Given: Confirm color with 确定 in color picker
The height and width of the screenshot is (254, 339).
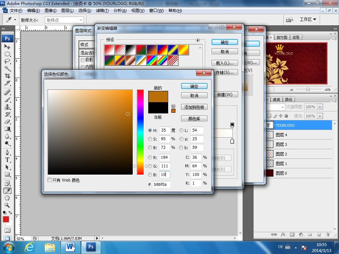Looking at the screenshot, I should 194,86.
